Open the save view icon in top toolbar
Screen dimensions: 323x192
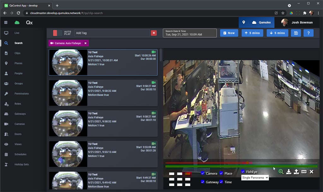tap(295, 33)
